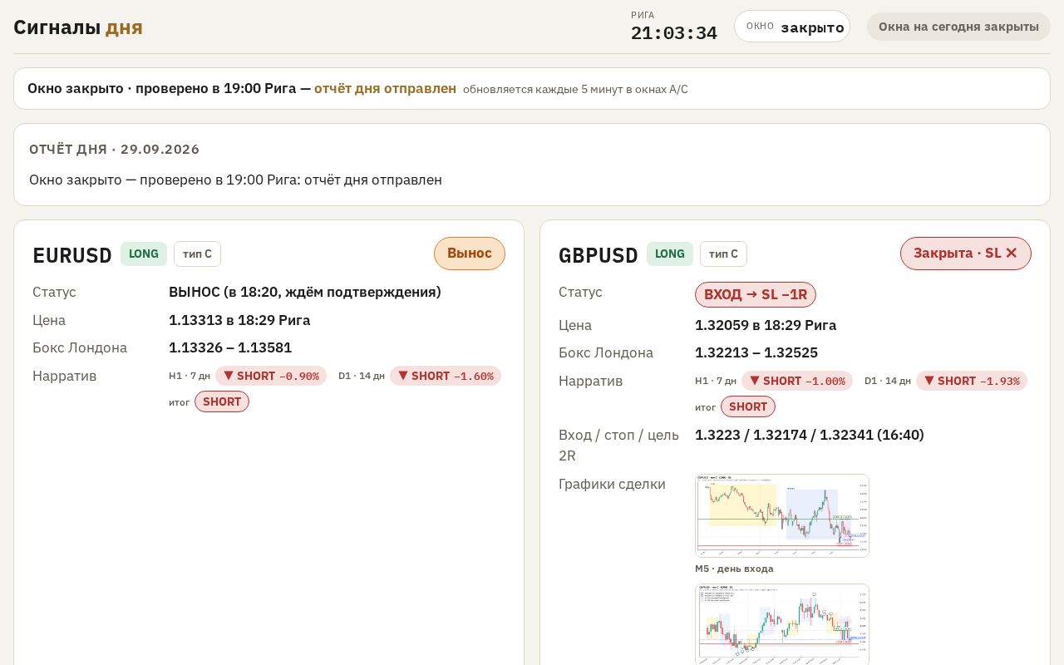Screen dimensions: 1064x665
Task: Click the "ВХОД → SL −1R" status pill
Action: point(756,294)
